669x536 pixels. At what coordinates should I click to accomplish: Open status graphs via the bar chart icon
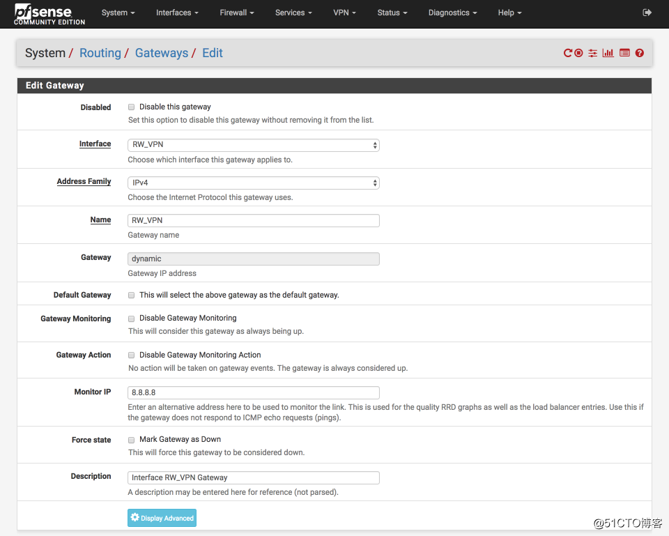tap(608, 53)
